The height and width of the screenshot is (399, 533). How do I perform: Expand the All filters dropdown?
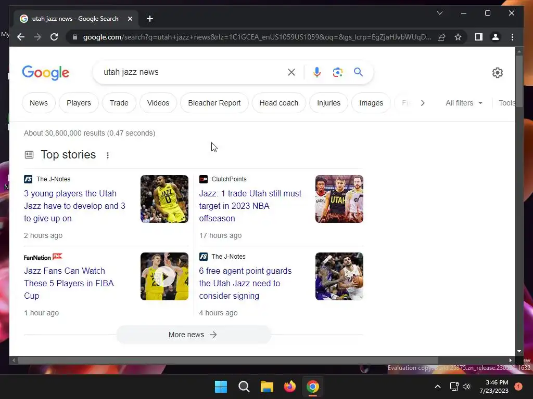(464, 103)
